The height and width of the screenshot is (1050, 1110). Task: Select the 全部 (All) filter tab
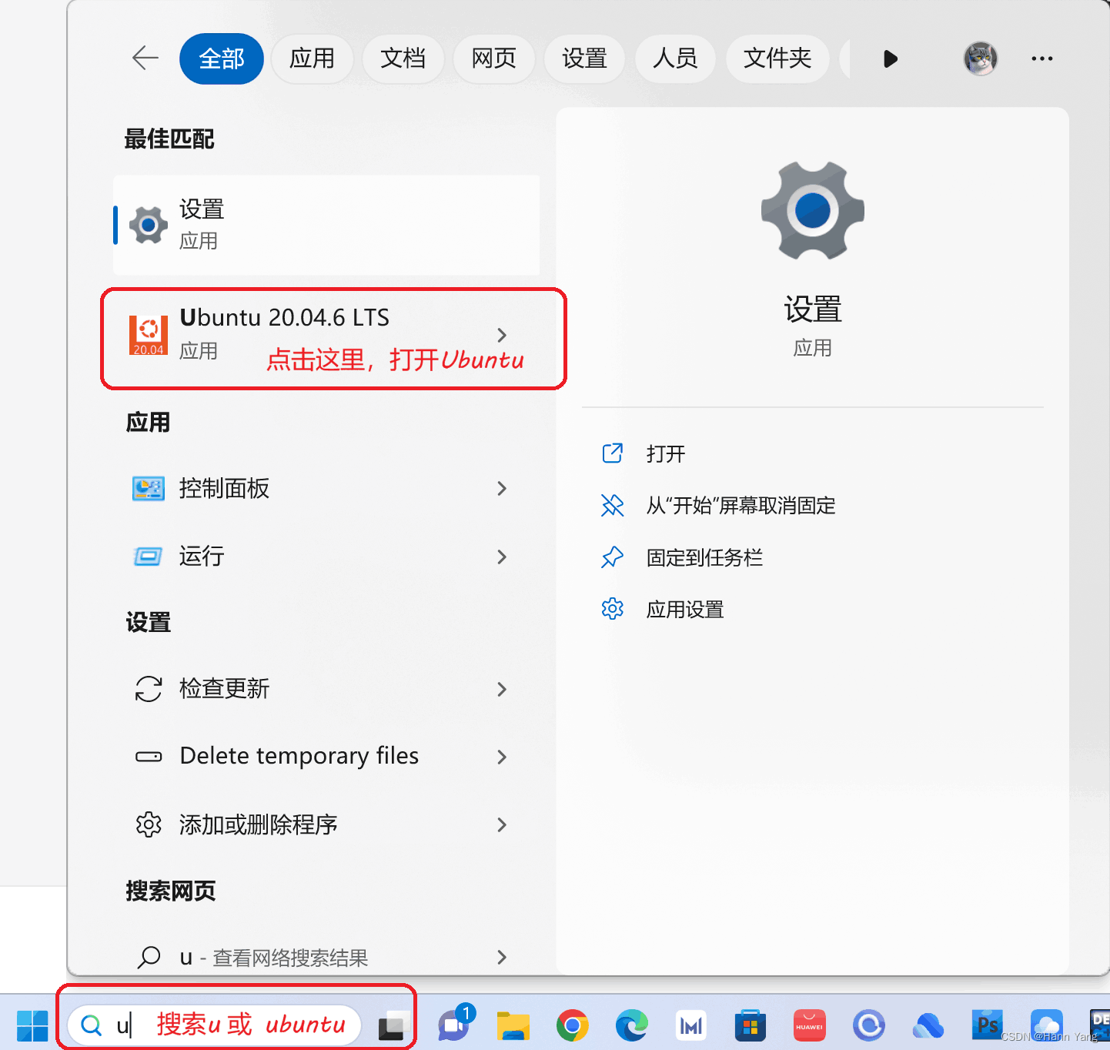pyautogui.click(x=222, y=59)
